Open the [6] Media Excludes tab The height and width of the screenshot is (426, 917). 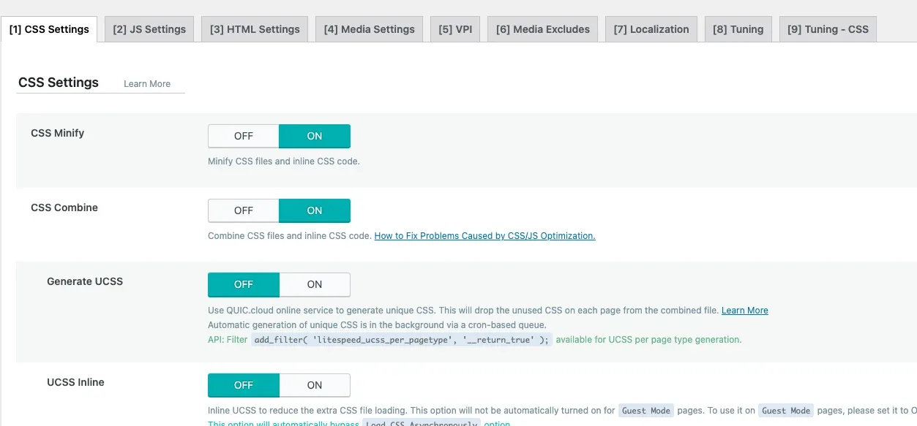point(542,29)
